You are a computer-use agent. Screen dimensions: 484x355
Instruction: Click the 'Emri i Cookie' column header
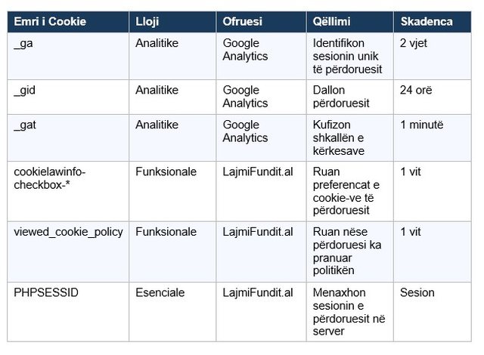68,22
